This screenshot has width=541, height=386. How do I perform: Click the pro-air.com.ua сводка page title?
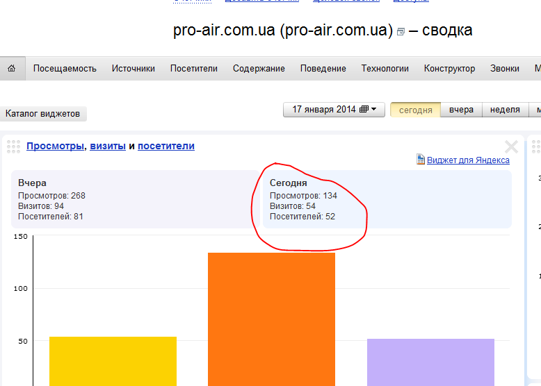click(323, 31)
